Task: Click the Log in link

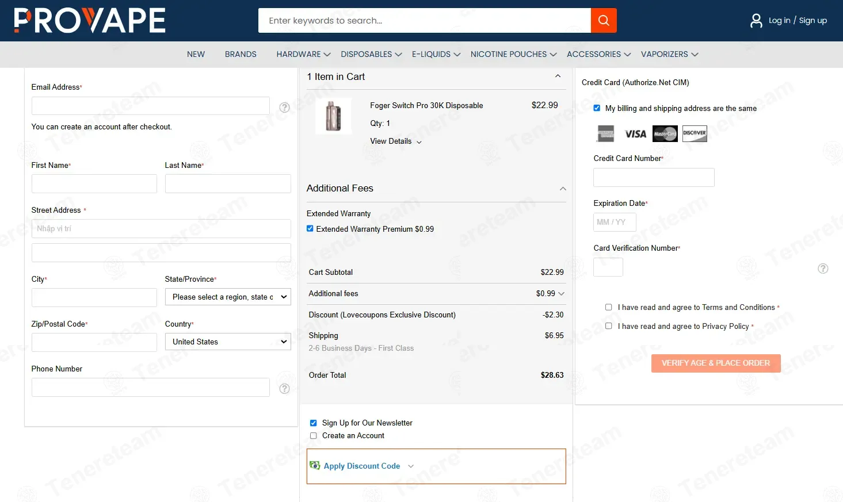Action: (x=779, y=21)
